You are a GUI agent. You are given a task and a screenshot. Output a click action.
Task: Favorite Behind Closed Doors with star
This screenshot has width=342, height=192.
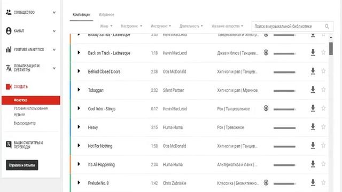323,71
